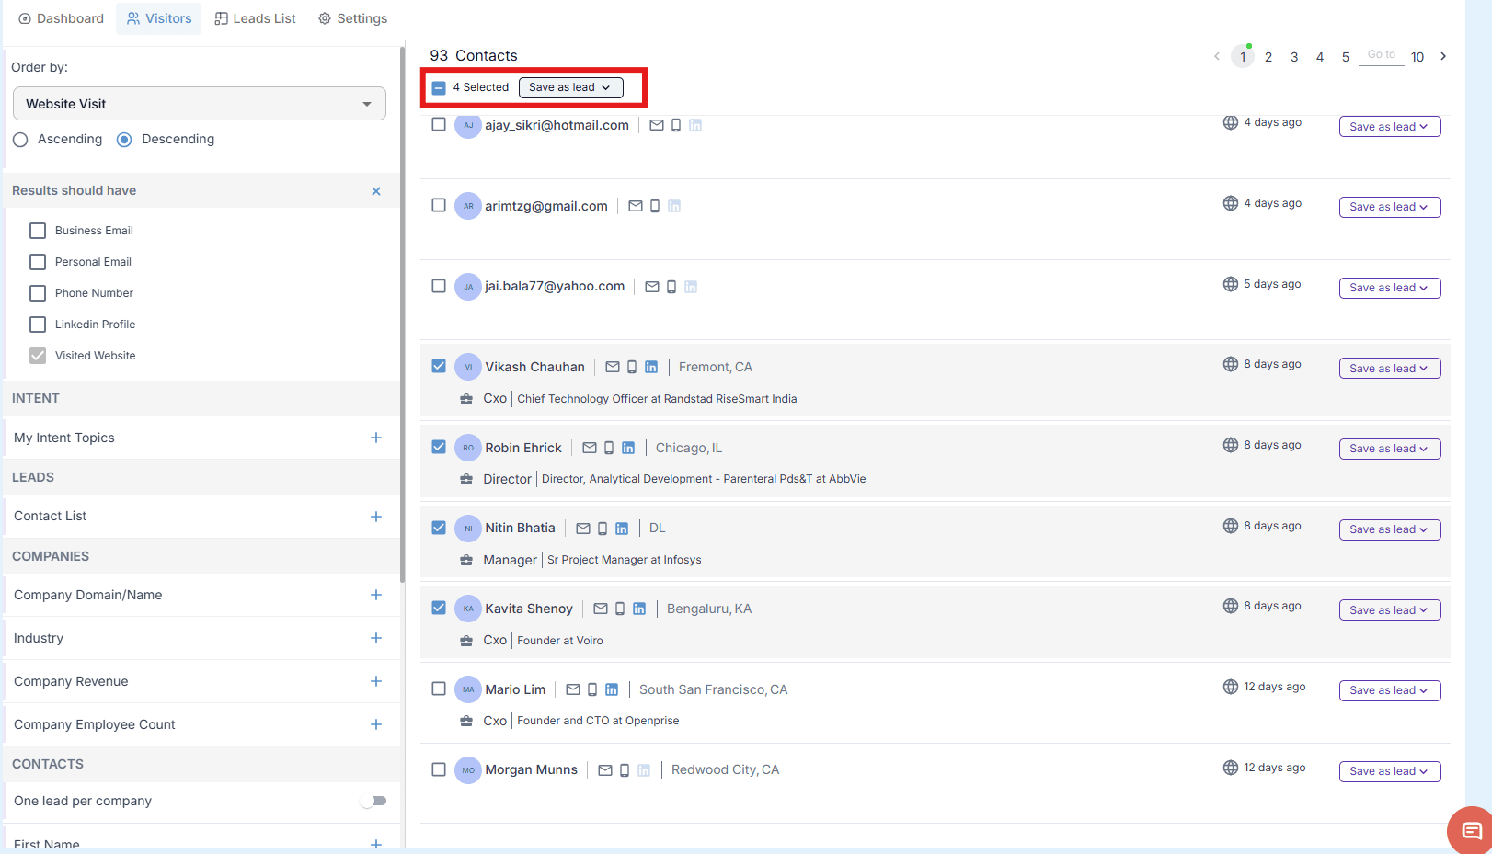Click phone icon for Nitin Bhatia
Viewport: 1492px width, 854px height.
tap(603, 529)
